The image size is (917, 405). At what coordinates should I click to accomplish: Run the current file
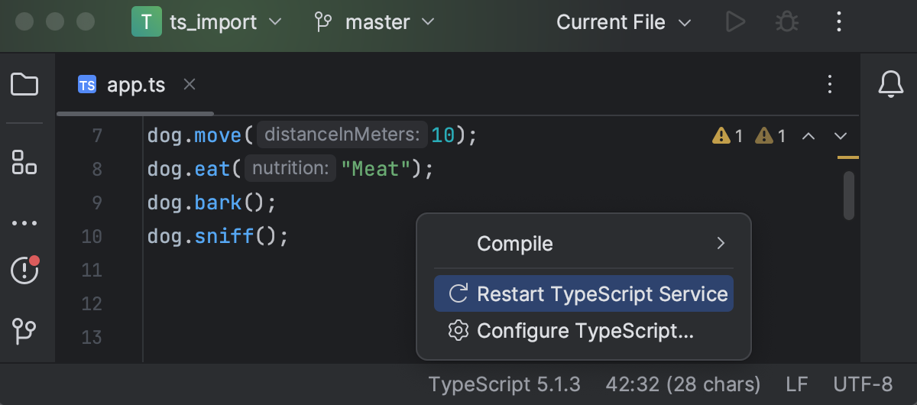coord(735,22)
